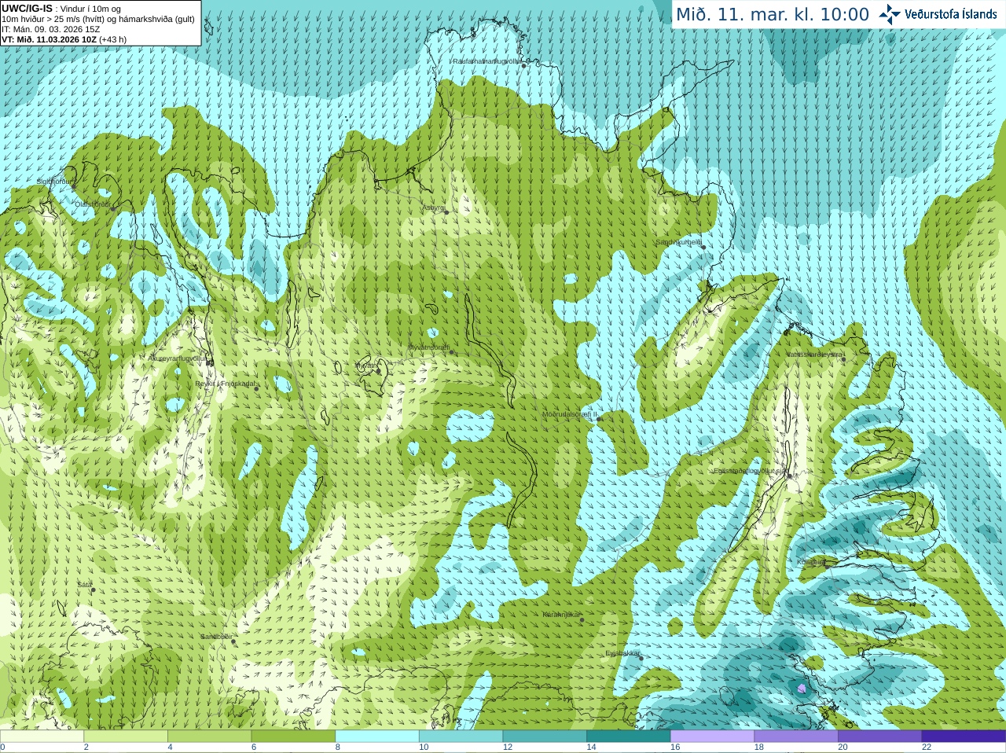The height and width of the screenshot is (753, 1006).
Task: Click the Mývatnsöræfi station label
Action: [429, 347]
